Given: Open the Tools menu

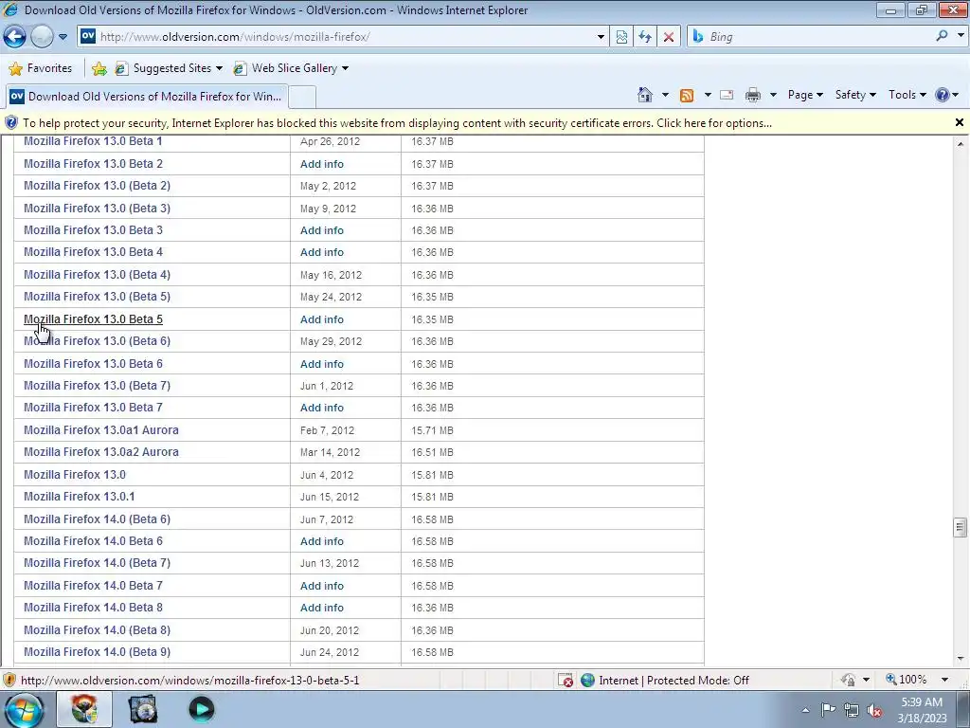Looking at the screenshot, I should point(907,95).
